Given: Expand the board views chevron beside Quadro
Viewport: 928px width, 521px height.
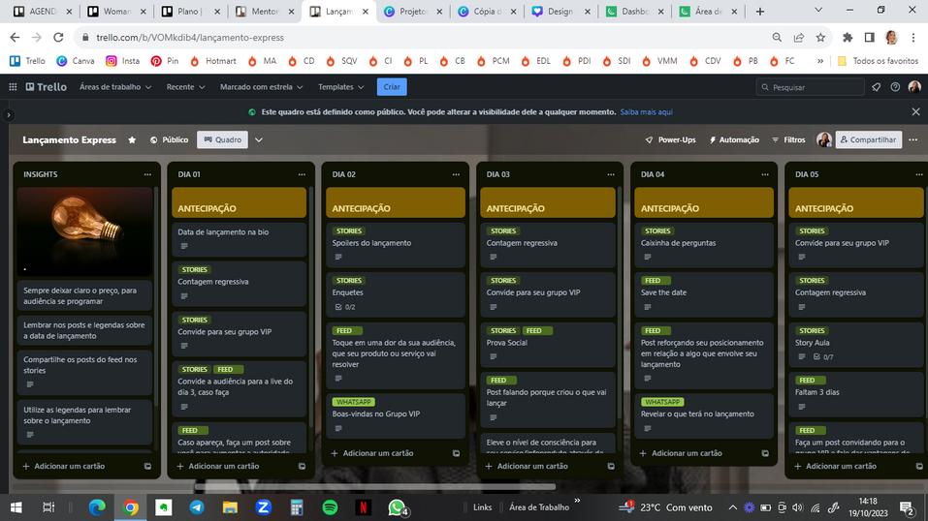Looking at the screenshot, I should 259,139.
